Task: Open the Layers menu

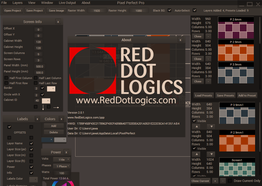Action: (17, 3)
